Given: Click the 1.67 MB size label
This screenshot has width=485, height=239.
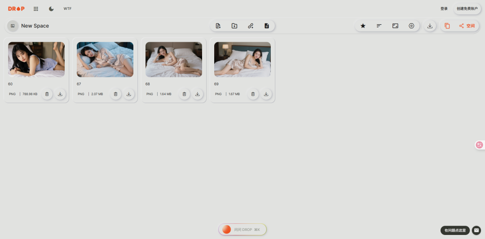Looking at the screenshot, I should (x=234, y=94).
